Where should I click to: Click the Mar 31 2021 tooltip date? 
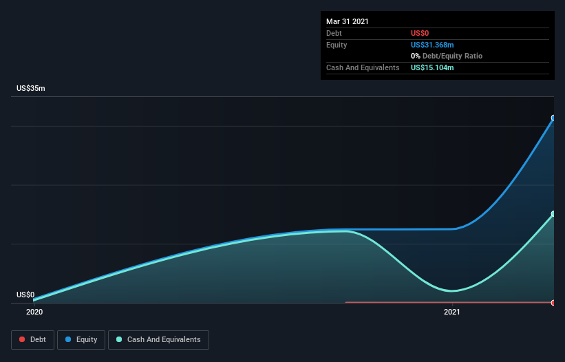pos(348,21)
